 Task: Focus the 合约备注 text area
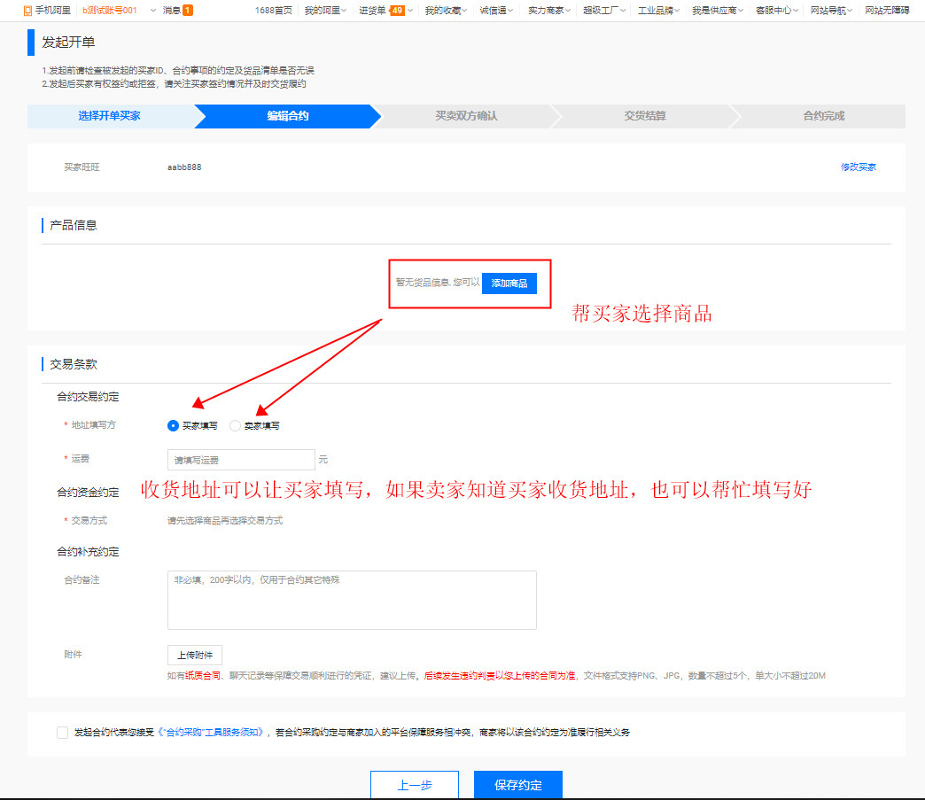tap(352, 600)
